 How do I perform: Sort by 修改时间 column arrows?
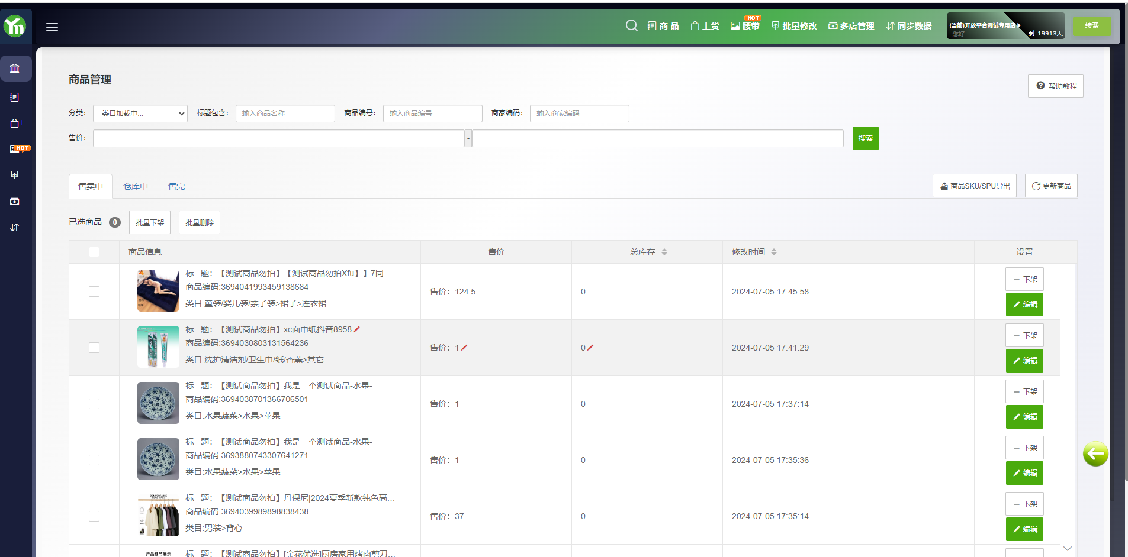(774, 252)
